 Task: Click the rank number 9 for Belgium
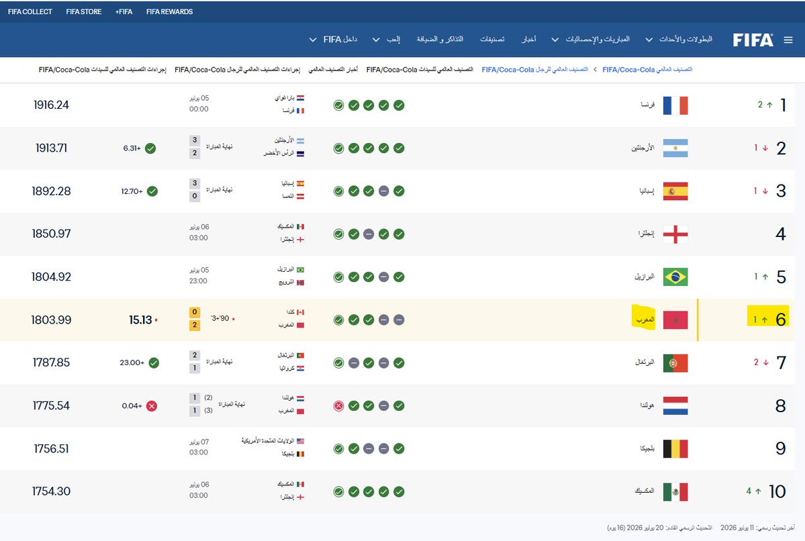click(x=780, y=449)
